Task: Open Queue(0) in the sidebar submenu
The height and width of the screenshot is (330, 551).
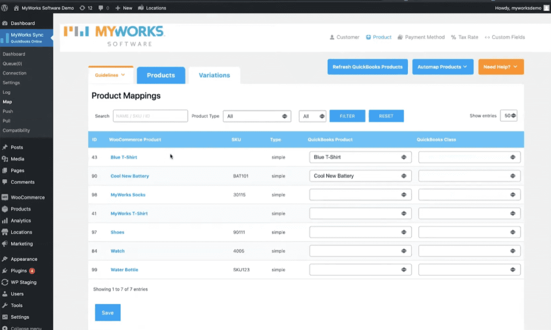Action: [12, 64]
